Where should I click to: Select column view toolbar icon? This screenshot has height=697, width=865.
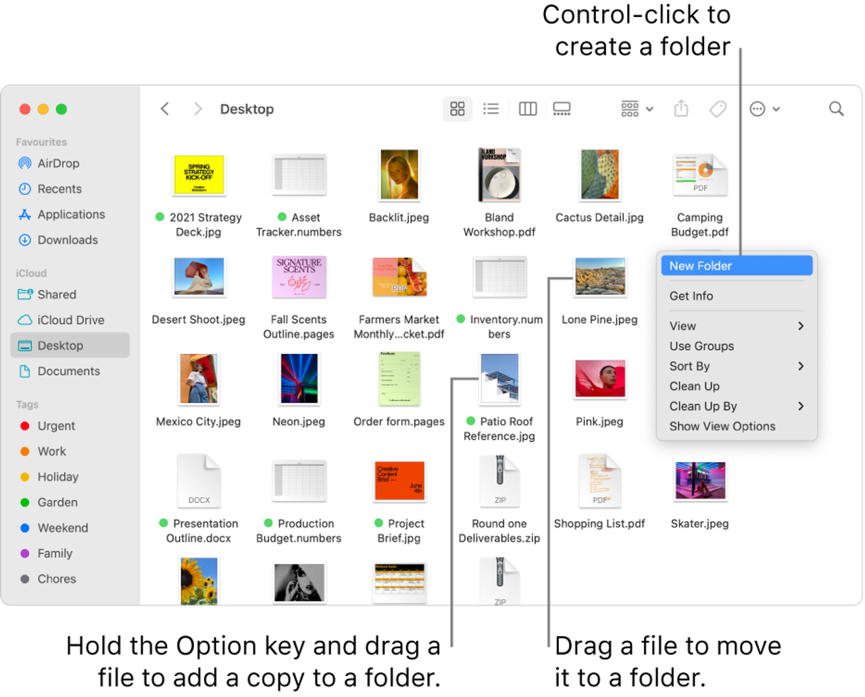528,109
